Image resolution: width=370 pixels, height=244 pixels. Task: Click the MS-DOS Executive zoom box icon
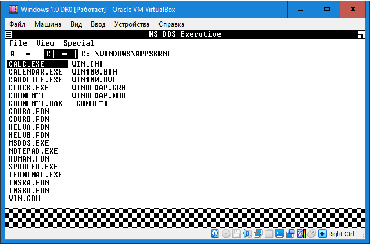[x=359, y=35]
